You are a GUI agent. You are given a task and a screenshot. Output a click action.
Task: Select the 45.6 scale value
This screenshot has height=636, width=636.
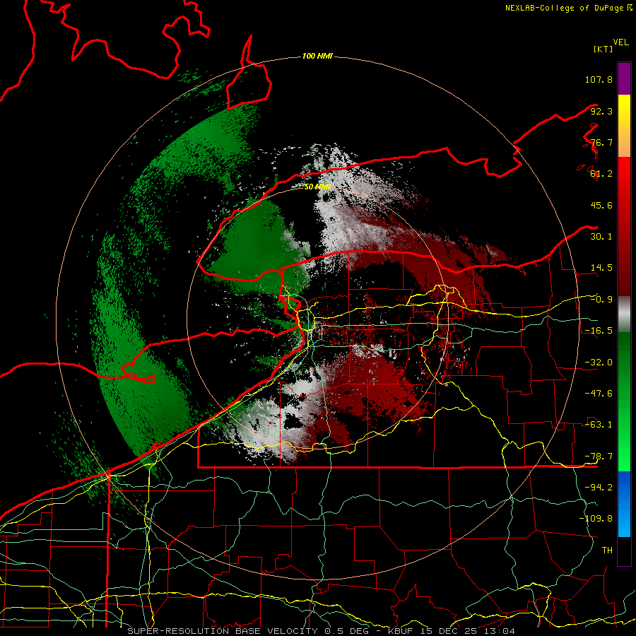(601, 205)
